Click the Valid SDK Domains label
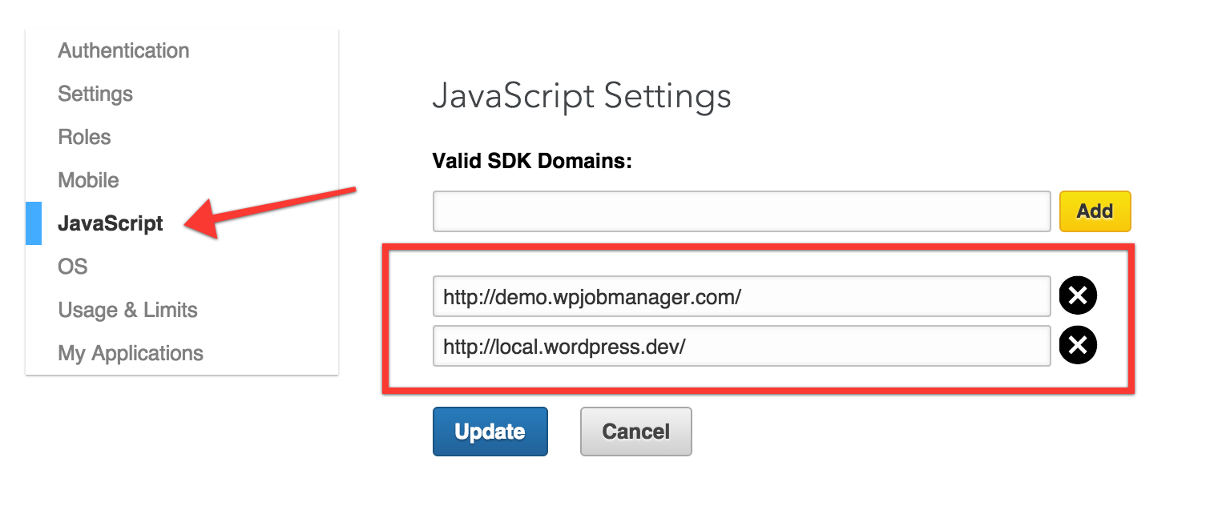Image resolution: width=1218 pixels, height=514 pixels. coord(532,161)
